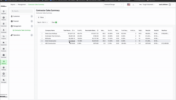Click Kreitmaker Test Contract... row name
176x100 pixels.
click(x=53, y=36)
